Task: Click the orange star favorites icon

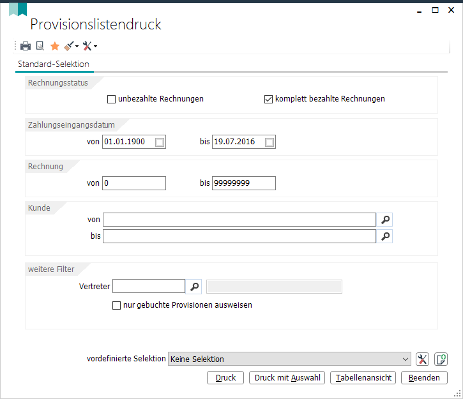Action: (x=55, y=46)
